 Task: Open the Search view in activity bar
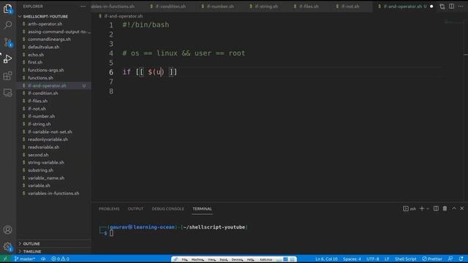click(8, 25)
